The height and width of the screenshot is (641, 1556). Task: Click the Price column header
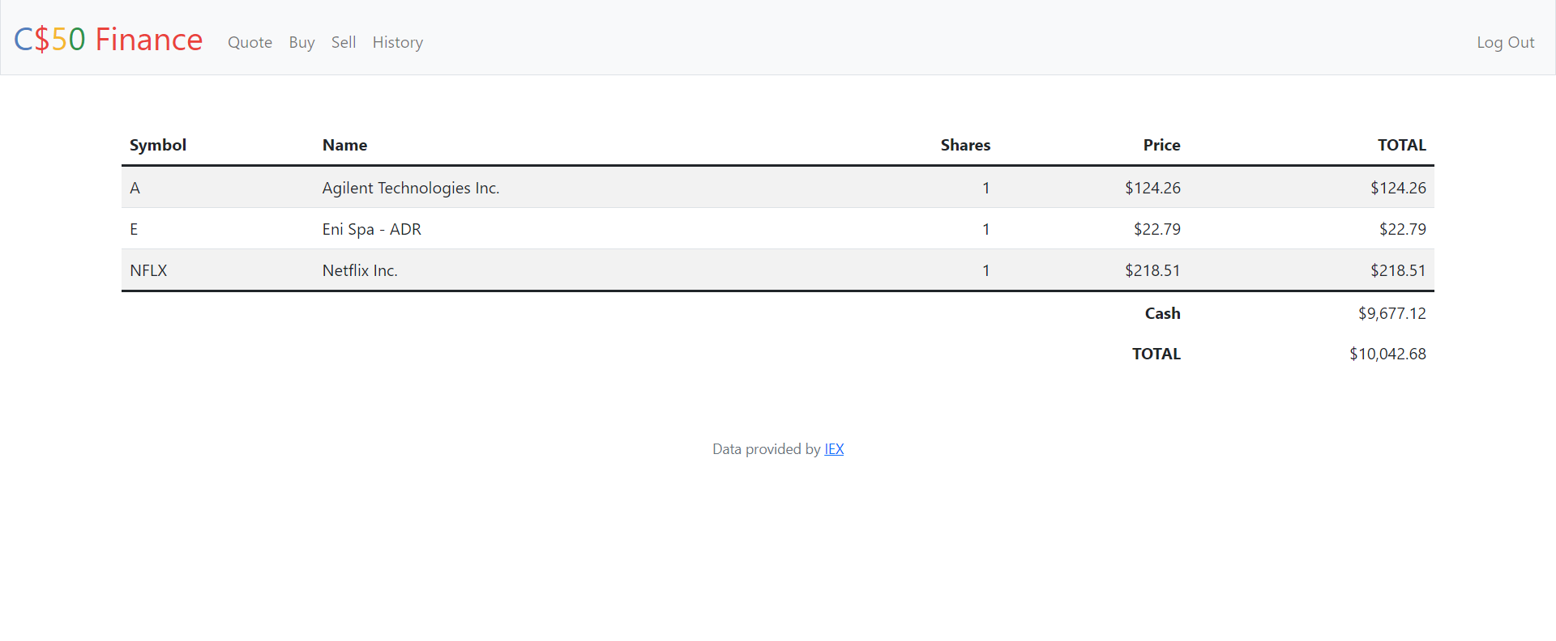tap(1161, 145)
